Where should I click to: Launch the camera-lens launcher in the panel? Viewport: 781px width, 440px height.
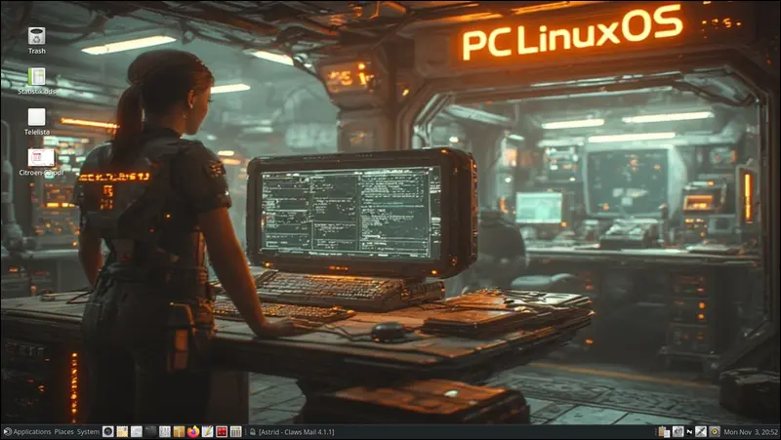pyautogui.click(x=108, y=431)
